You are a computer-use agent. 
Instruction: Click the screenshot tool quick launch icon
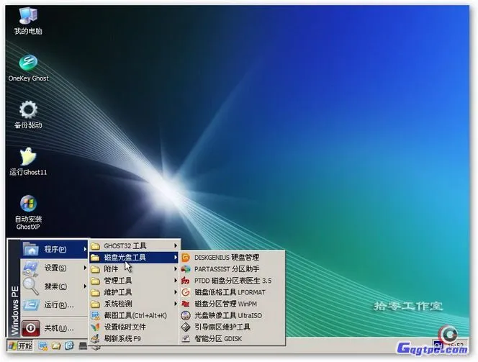coord(42,346)
